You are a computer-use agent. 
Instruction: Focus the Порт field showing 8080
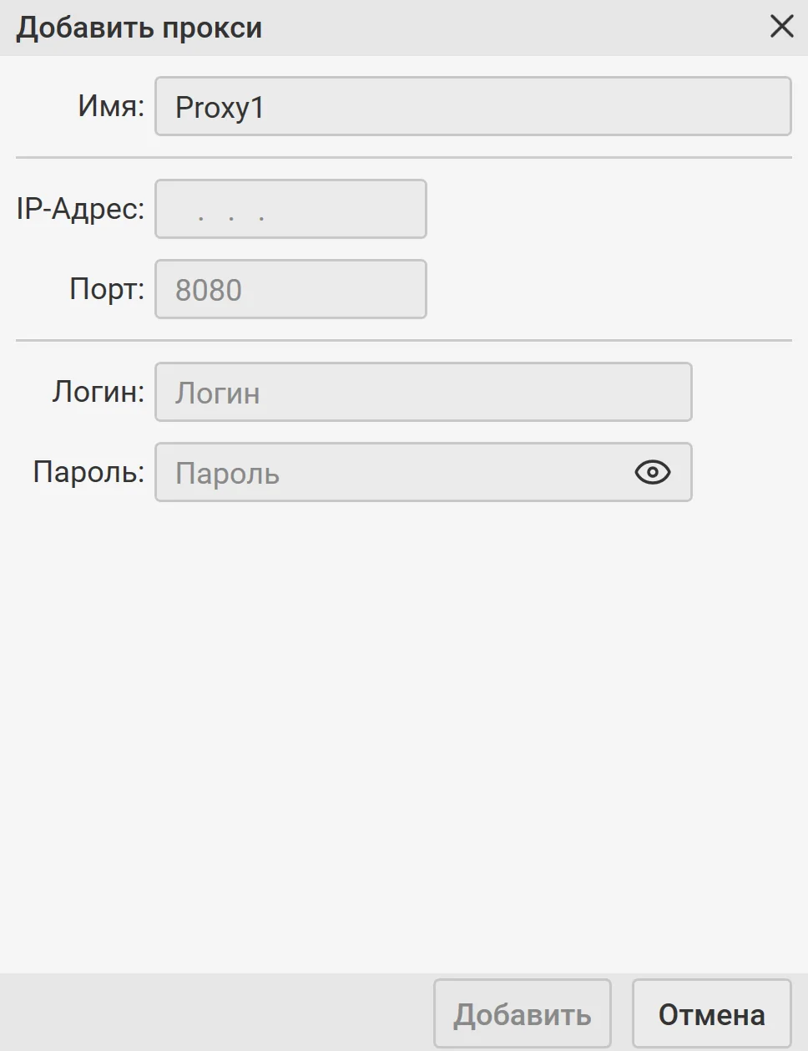point(290,290)
